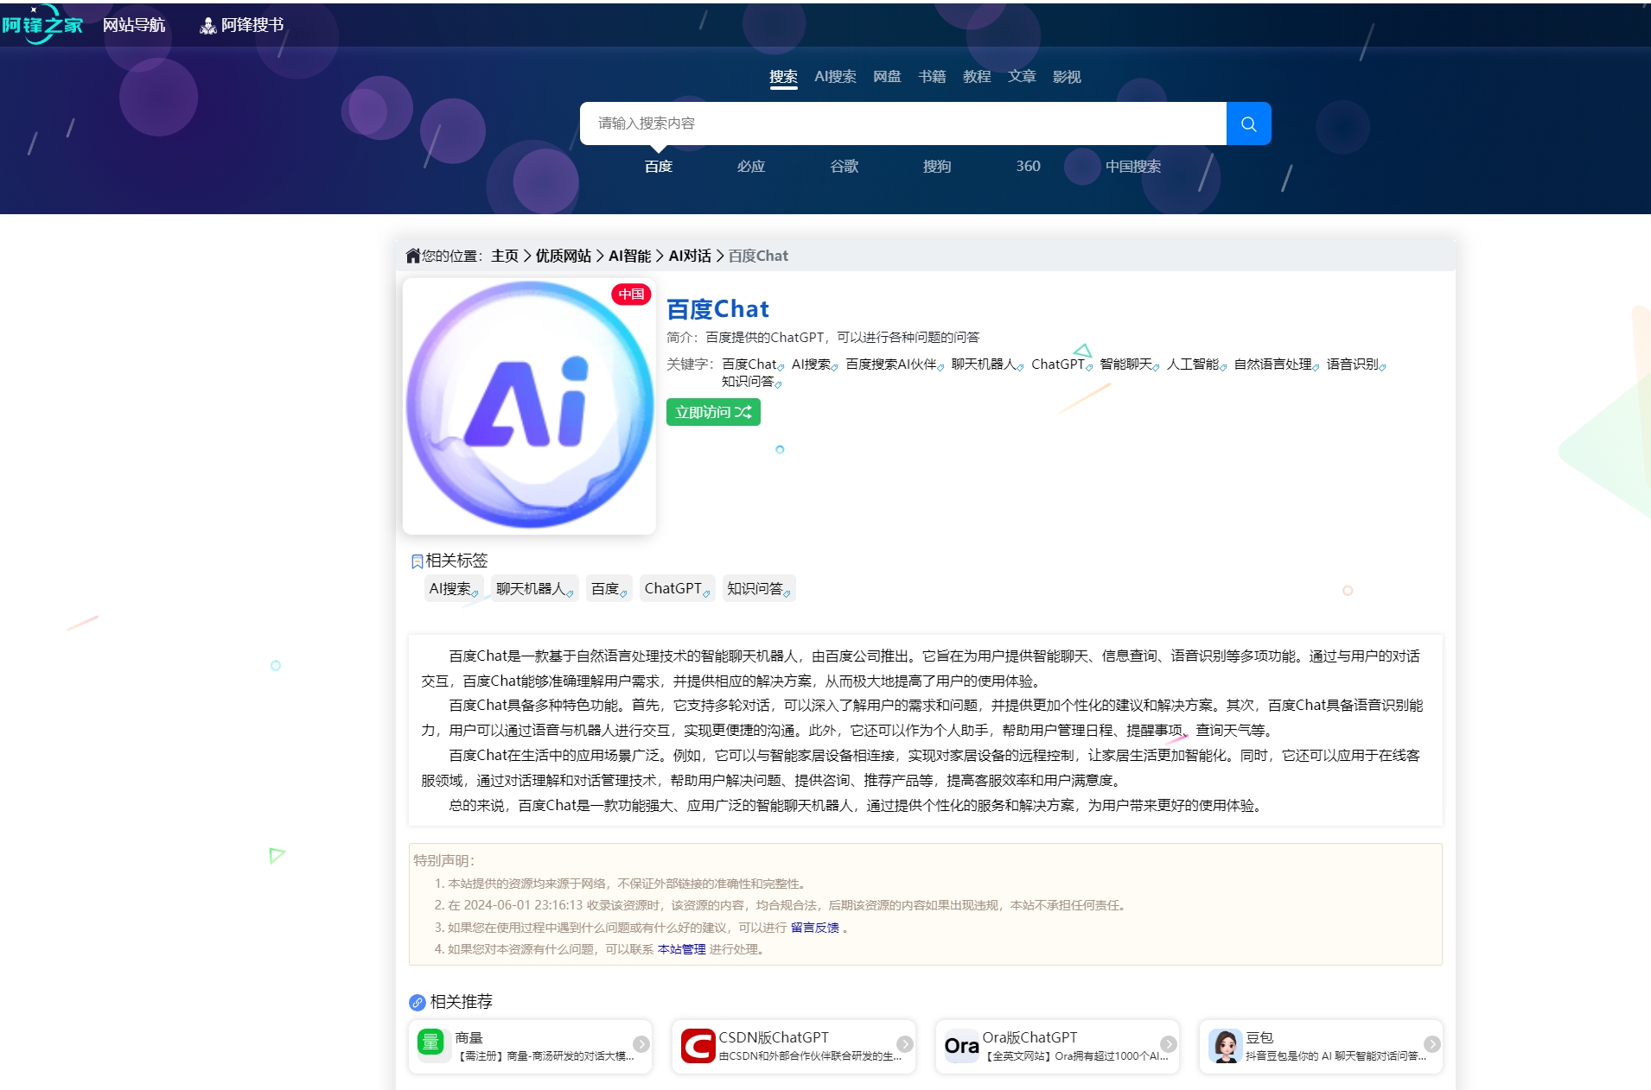Click arrow on Ora版ChatGPT card
The height and width of the screenshot is (1090, 1651).
tap(1168, 1044)
